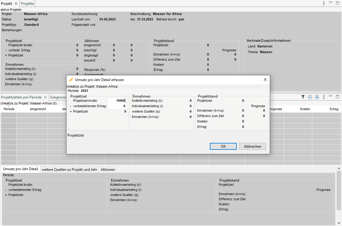Minimize the top Projekt panel
Screen dimensions: 342x226
[331, 2]
